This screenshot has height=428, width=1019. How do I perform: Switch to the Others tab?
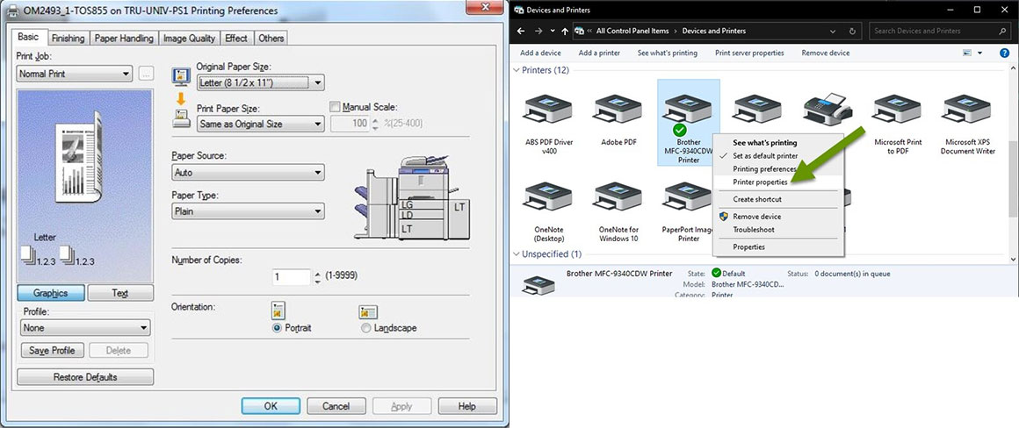(271, 39)
